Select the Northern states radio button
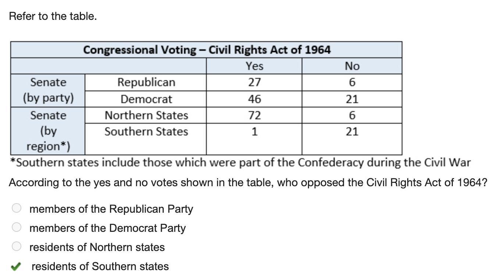Screen dimensions: 490x276 pos(17,247)
